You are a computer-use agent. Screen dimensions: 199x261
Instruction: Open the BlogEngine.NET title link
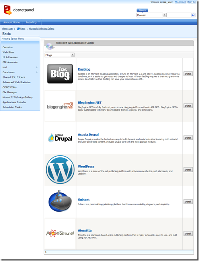[90, 102]
